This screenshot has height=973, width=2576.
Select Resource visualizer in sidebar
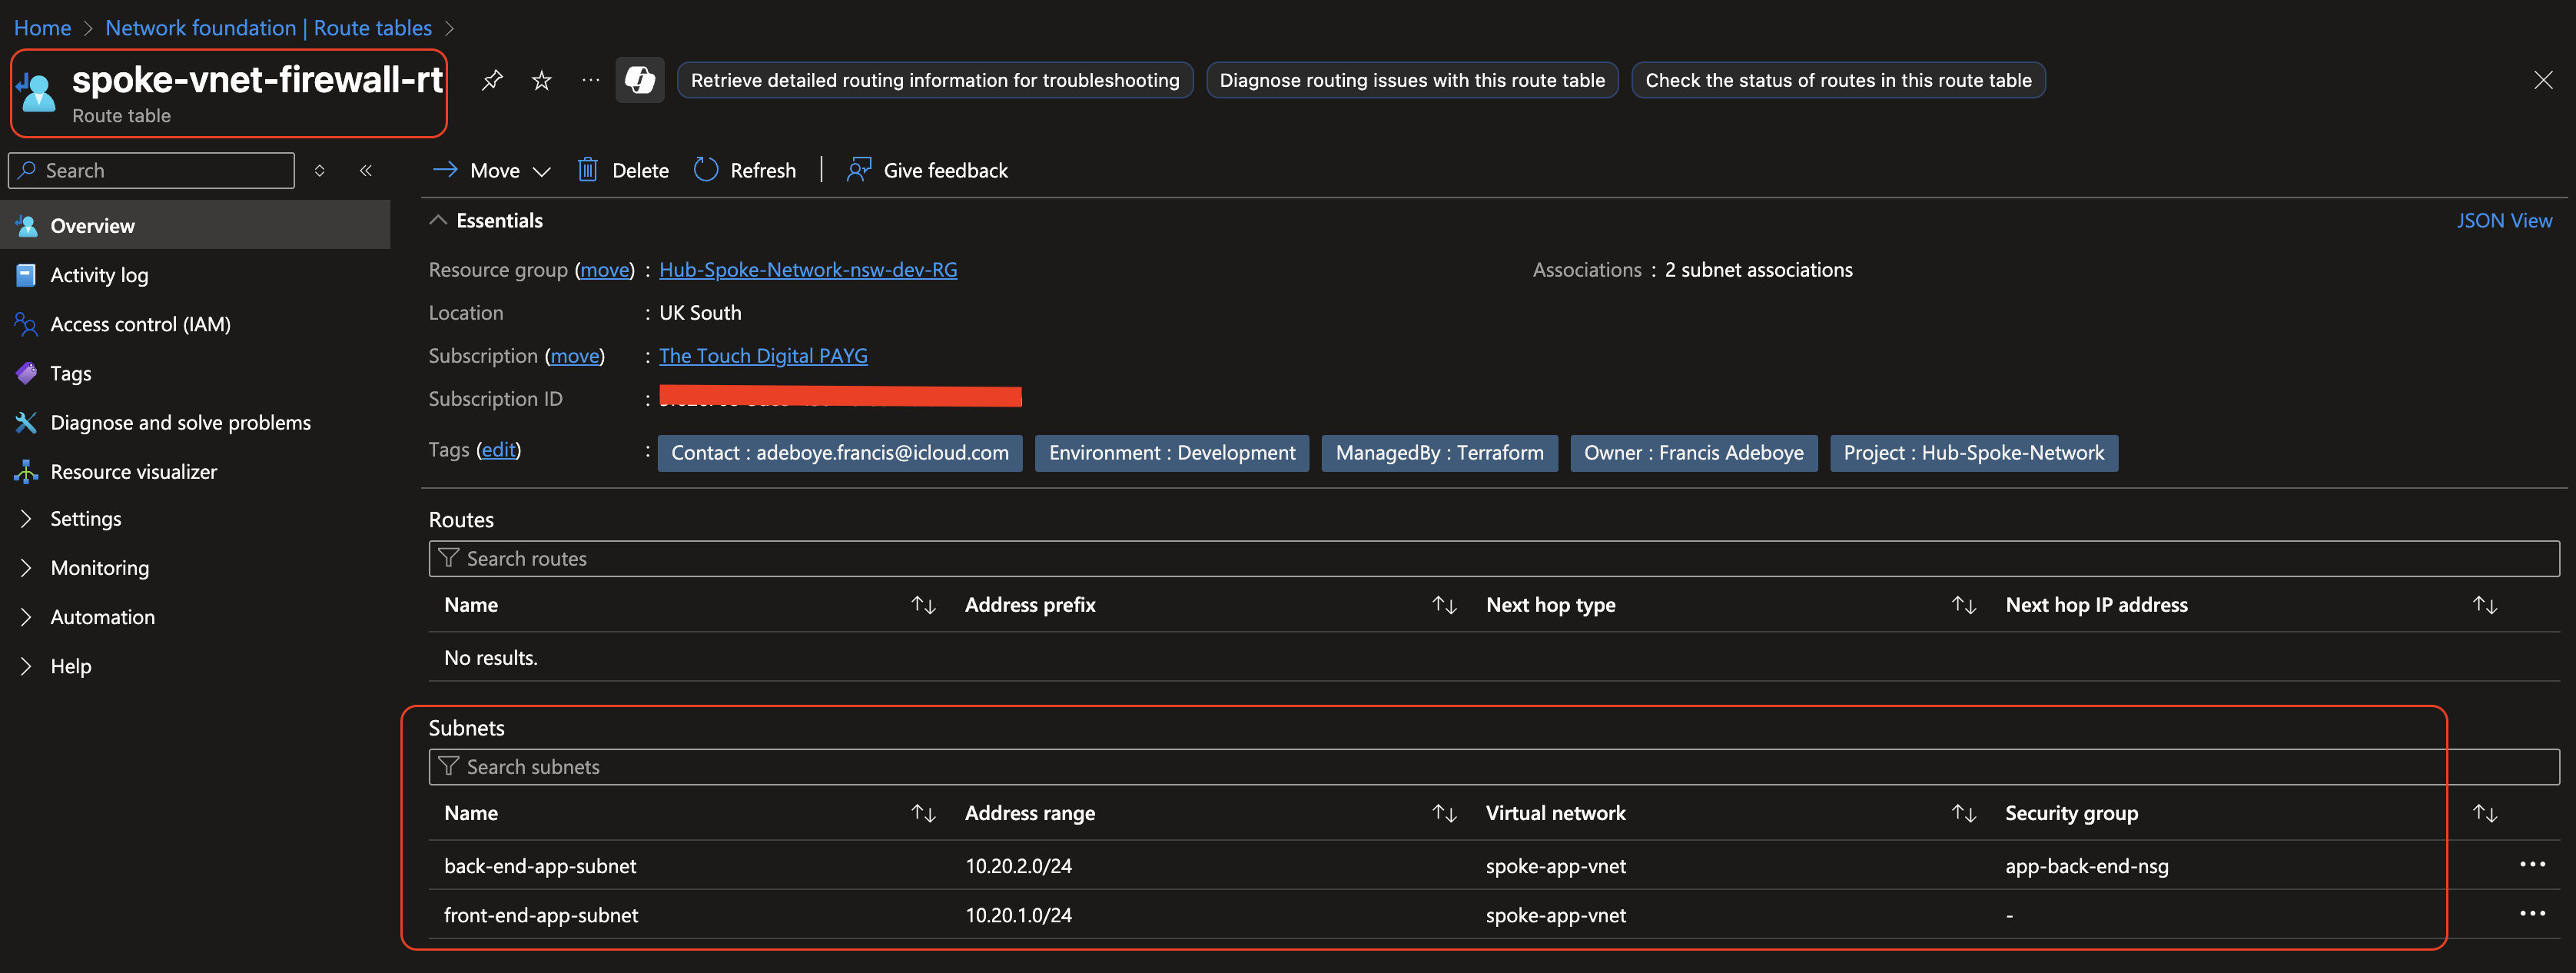click(x=133, y=471)
